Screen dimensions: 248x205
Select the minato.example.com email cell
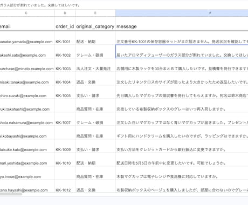27,65
